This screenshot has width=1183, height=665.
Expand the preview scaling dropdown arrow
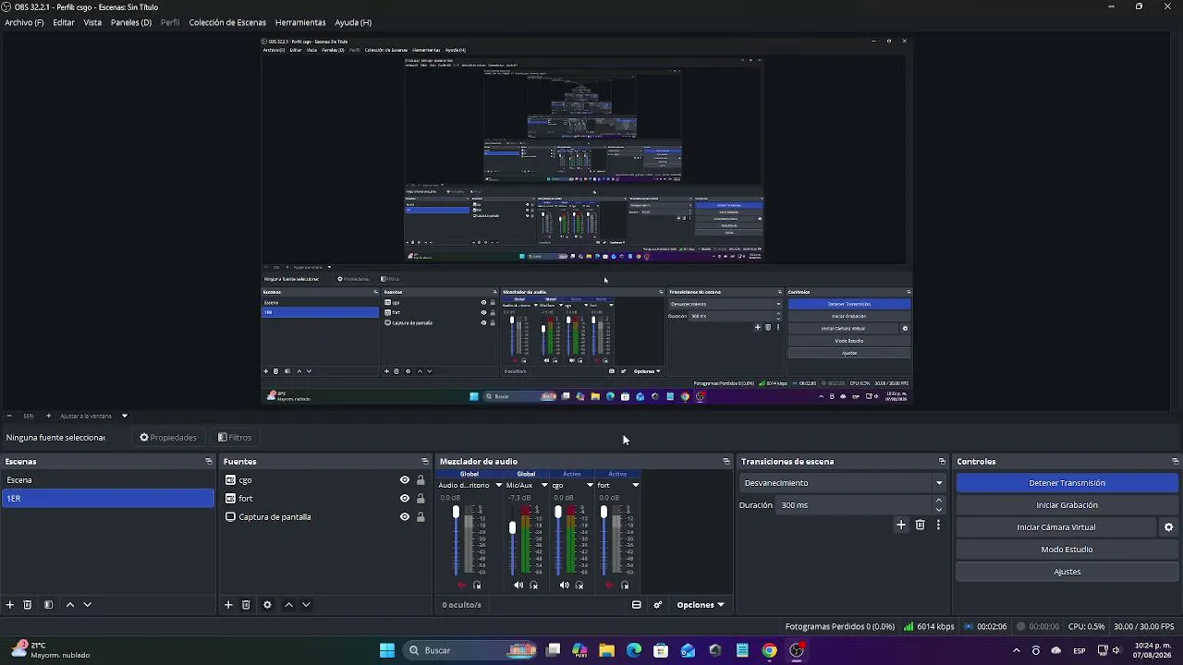click(124, 416)
